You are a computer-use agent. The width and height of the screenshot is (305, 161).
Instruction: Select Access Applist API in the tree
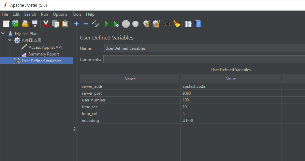[x=45, y=47]
